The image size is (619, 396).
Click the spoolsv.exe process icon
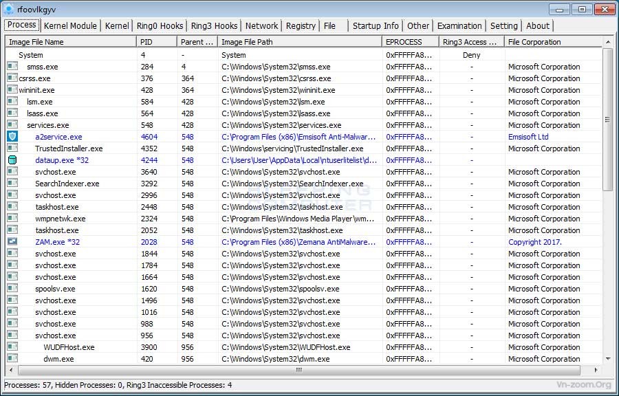(x=12, y=289)
